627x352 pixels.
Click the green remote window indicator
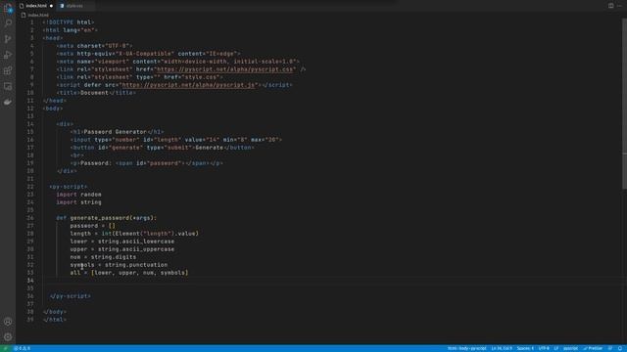click(5, 348)
